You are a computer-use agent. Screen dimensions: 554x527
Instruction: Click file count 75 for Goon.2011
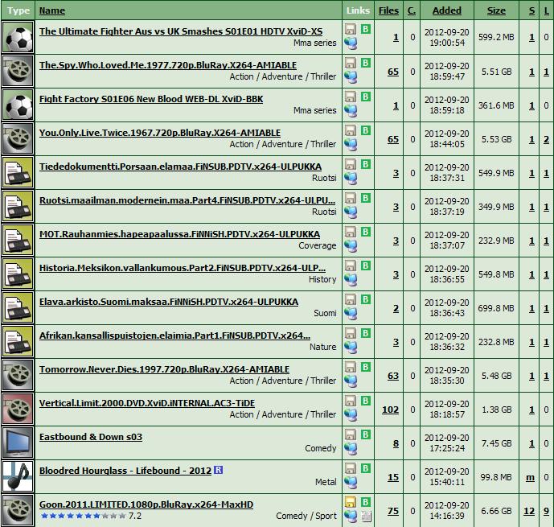(x=393, y=511)
